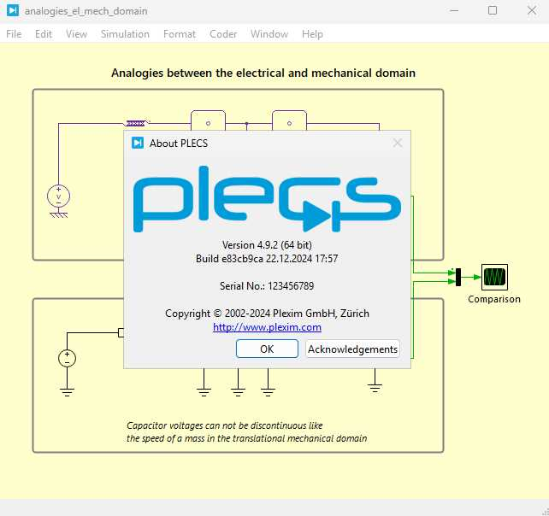Close the About PLECS dialog

click(x=398, y=143)
